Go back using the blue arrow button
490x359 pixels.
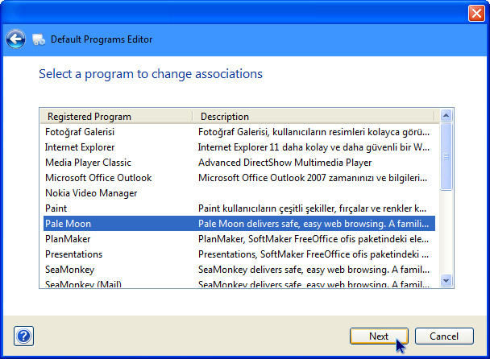pos(15,39)
